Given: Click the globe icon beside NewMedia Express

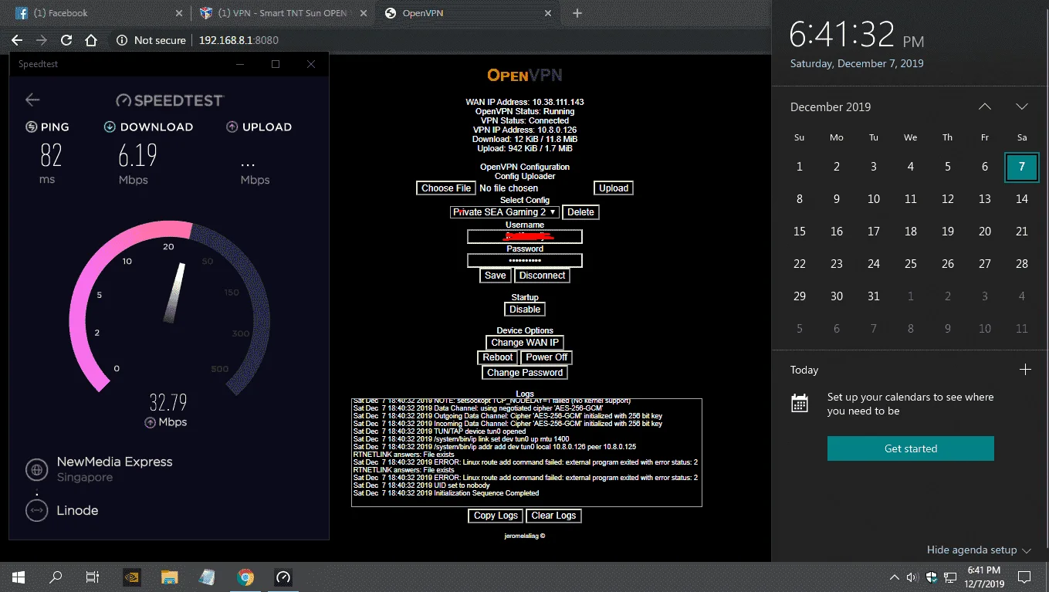Looking at the screenshot, I should pos(36,469).
